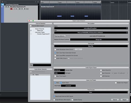Screen dimensions: 131x103
Task: Open the Sample Rate dropdown
Action: pos(60,70)
